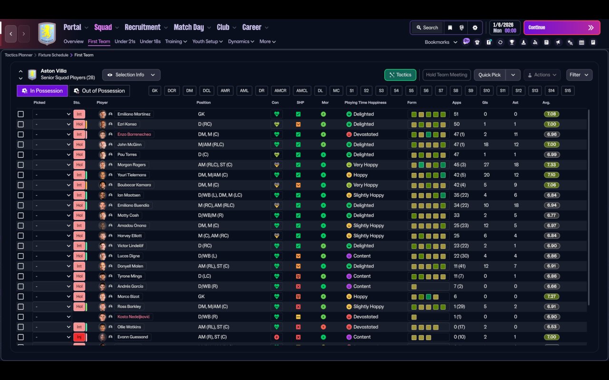The image size is (609, 380).
Task: Click the calendar icon in bookmarks bar
Action: pyautogui.click(x=581, y=42)
